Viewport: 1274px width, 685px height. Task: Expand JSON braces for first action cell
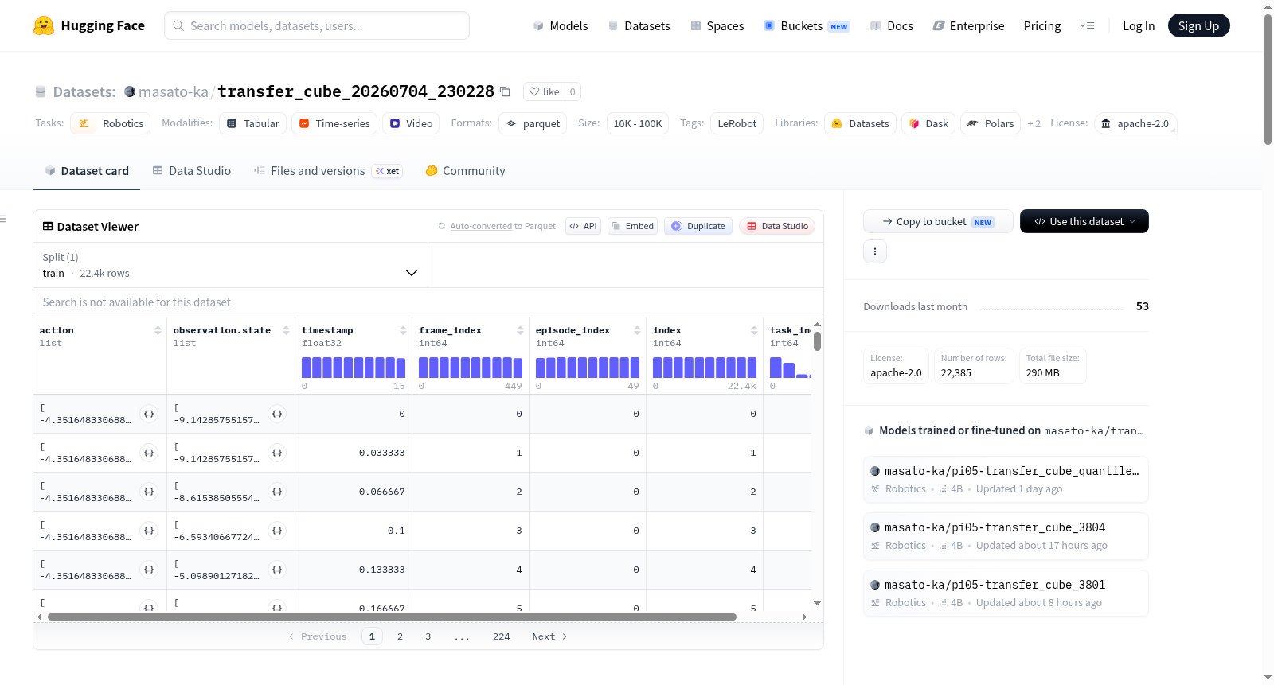(x=149, y=414)
